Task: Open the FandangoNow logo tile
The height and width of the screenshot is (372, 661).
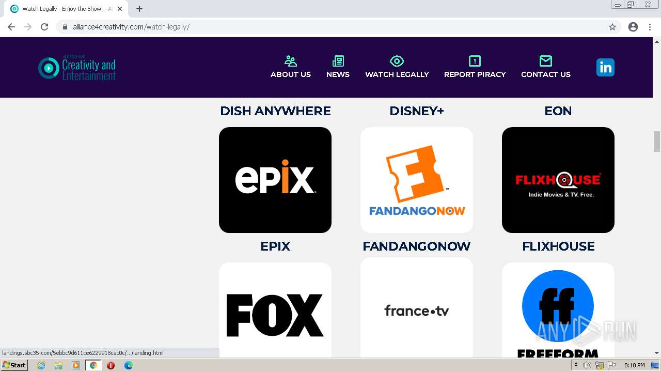Action: (417, 180)
